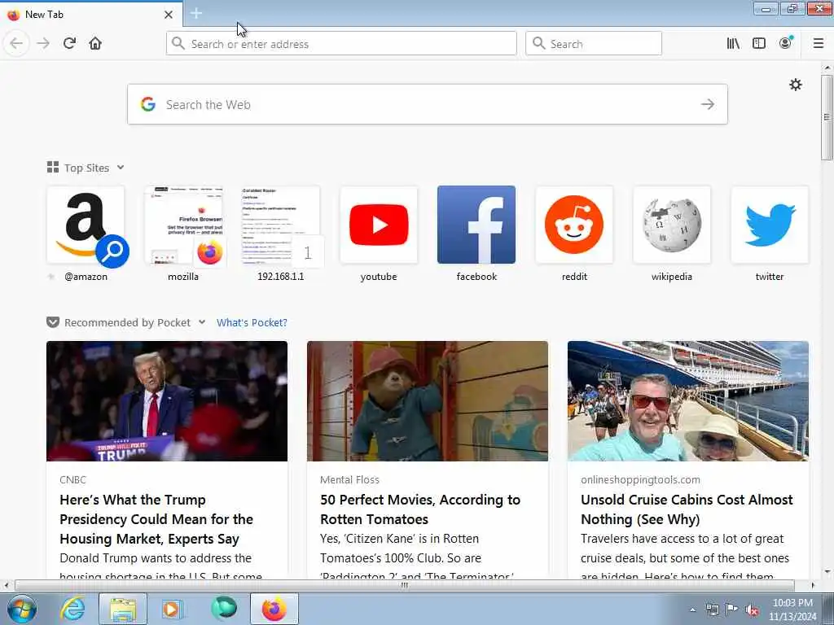Show hidden tray icons arrow
834x625 pixels.
tap(692, 610)
